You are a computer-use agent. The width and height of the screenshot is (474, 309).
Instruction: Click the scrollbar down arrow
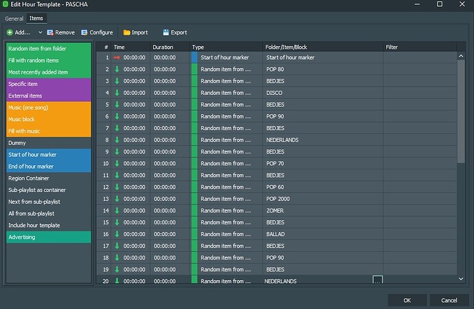coord(461,279)
